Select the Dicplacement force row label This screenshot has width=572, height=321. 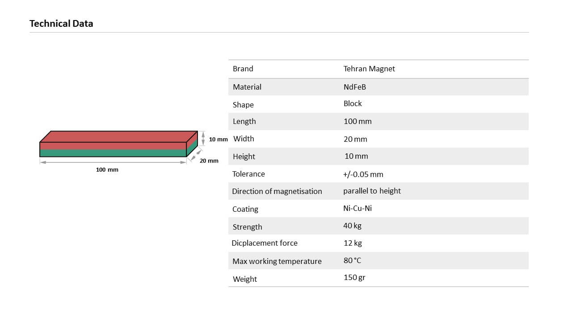pos(265,243)
